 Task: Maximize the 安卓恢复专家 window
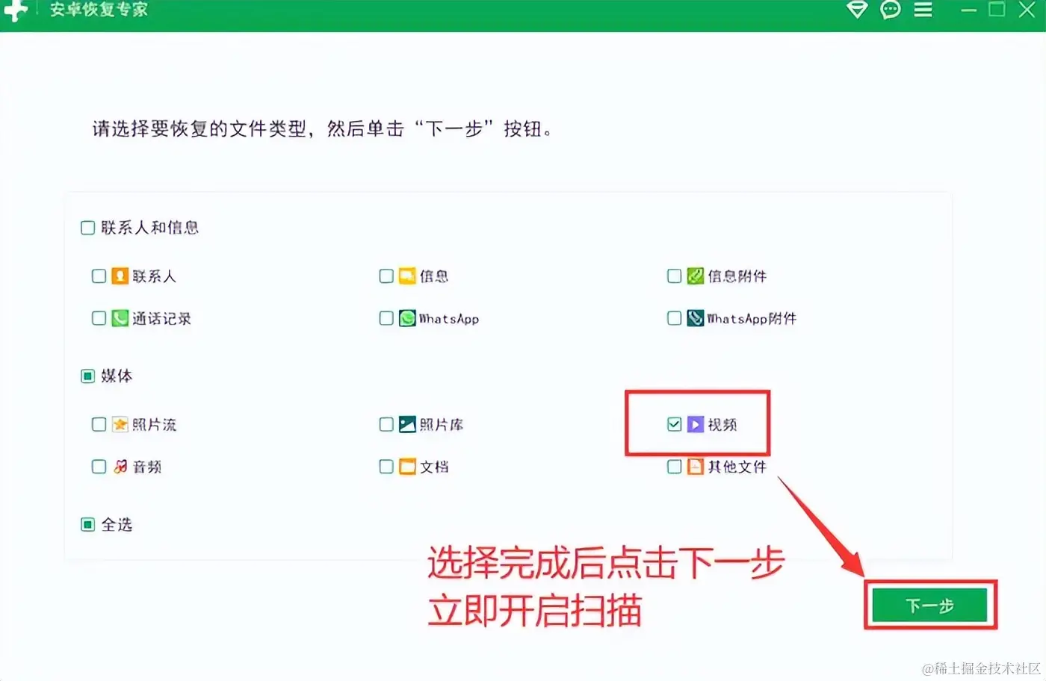(997, 10)
